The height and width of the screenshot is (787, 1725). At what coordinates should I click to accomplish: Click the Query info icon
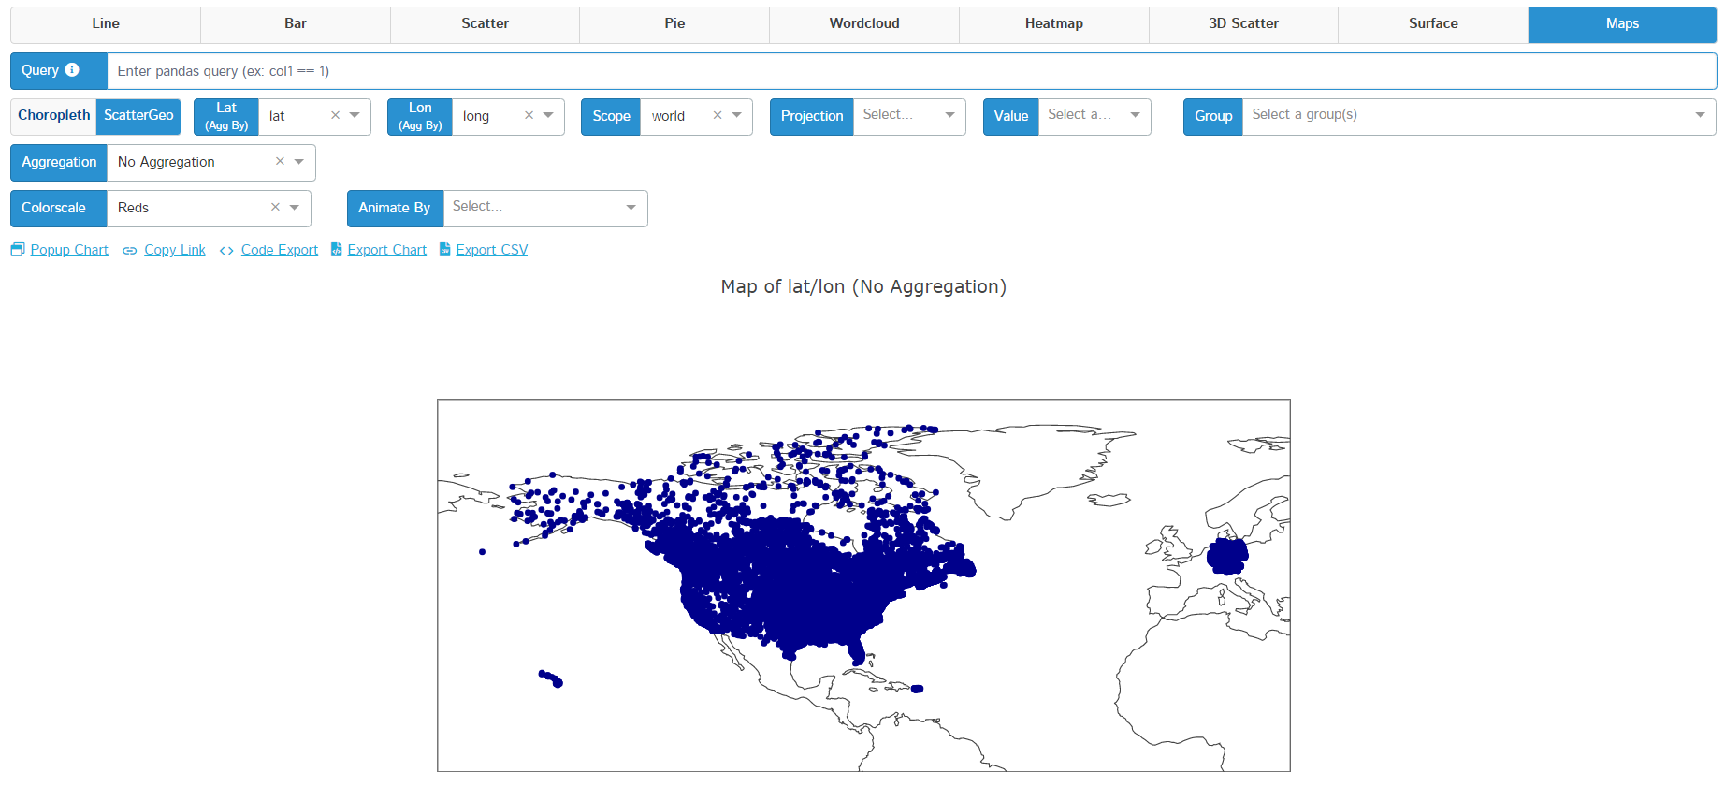click(72, 70)
